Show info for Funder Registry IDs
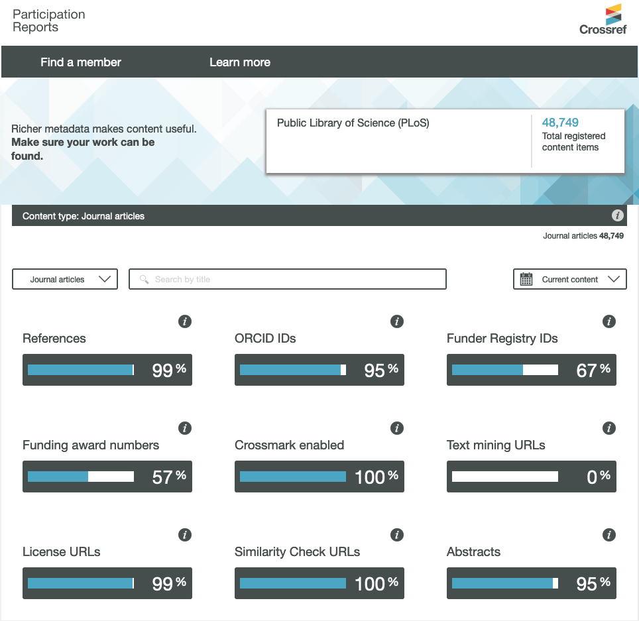639x621 pixels. (x=609, y=321)
